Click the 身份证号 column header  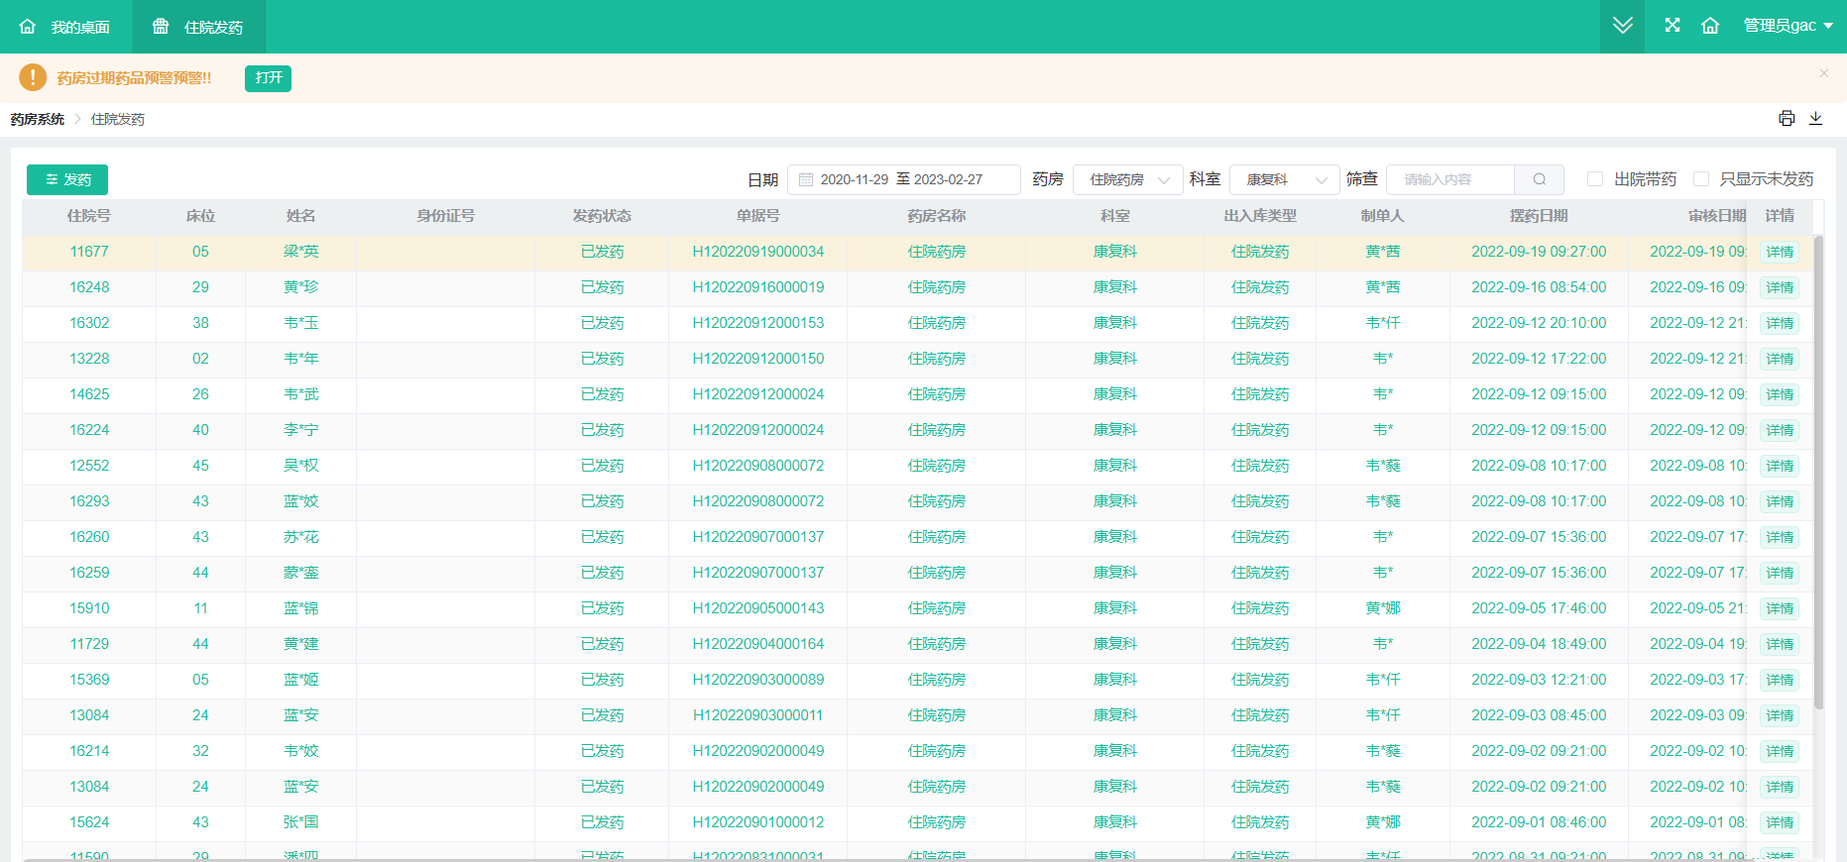click(x=445, y=216)
